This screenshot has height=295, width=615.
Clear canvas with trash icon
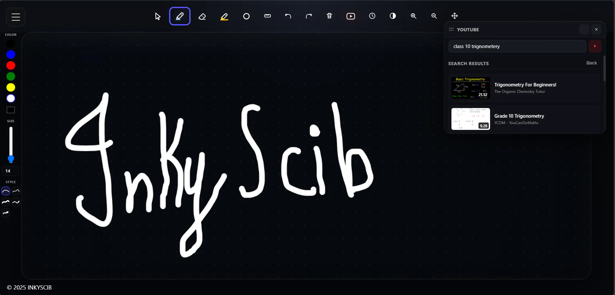coord(329,16)
